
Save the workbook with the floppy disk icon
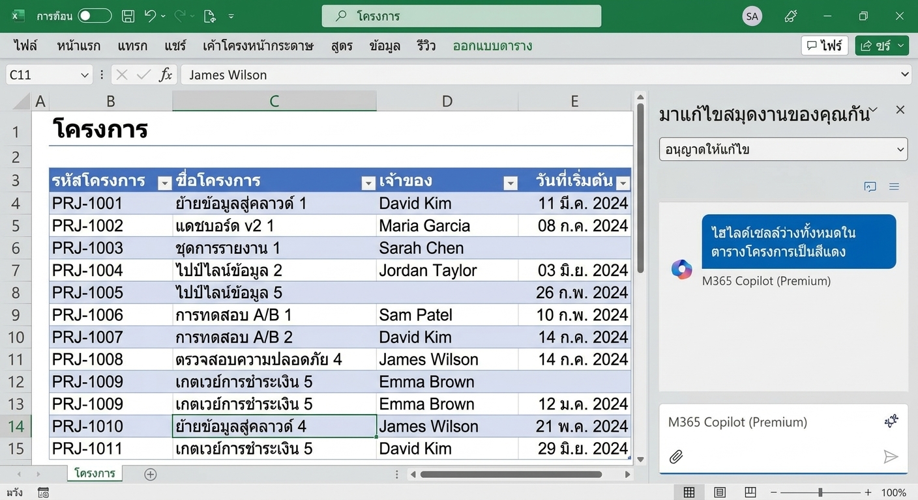pos(128,16)
